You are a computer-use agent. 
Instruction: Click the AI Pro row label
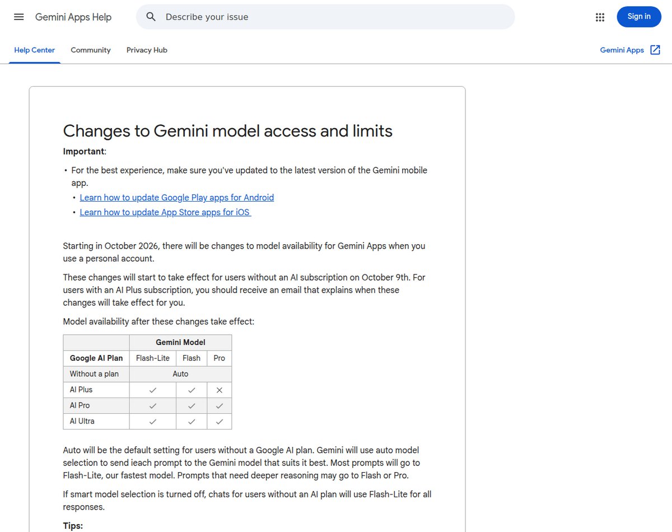click(x=80, y=405)
